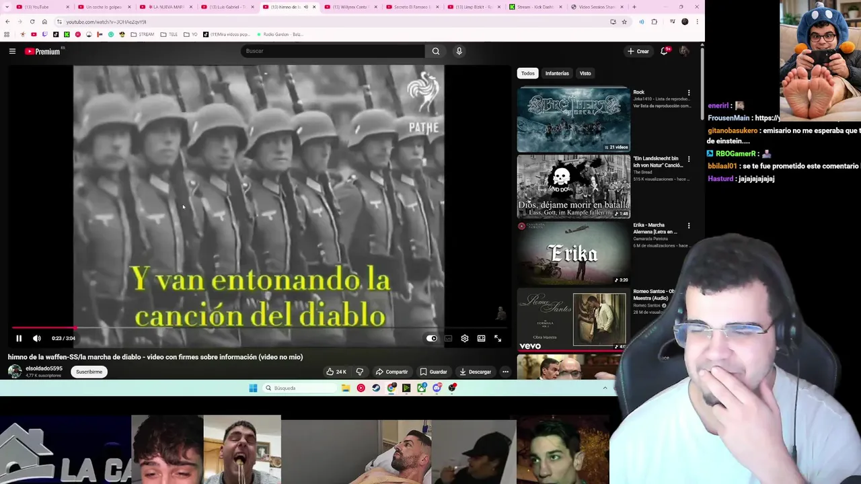Viewport: 861px width, 484px height.
Task: Open browser extensions puzzle icon
Action: pyautogui.click(x=654, y=22)
